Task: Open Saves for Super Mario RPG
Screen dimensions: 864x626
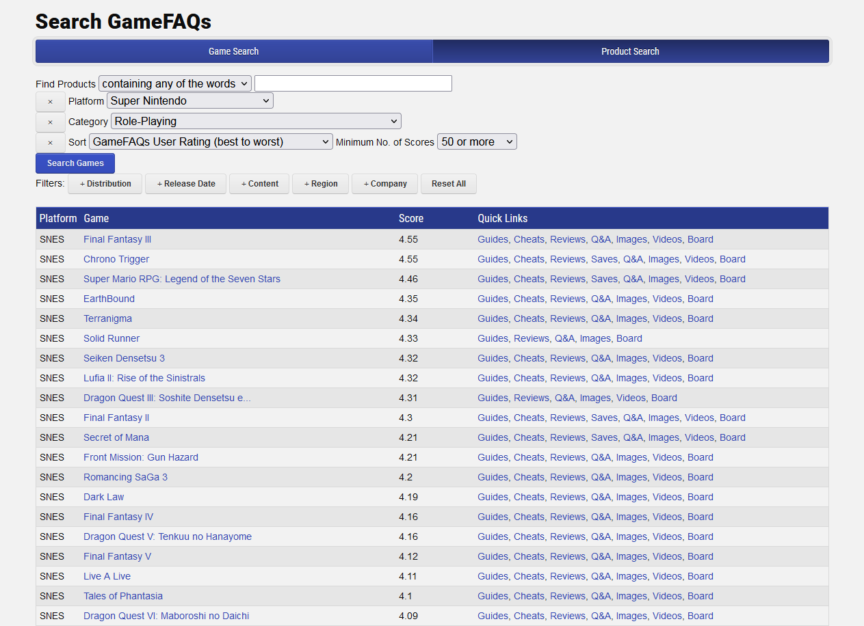Action: click(604, 279)
